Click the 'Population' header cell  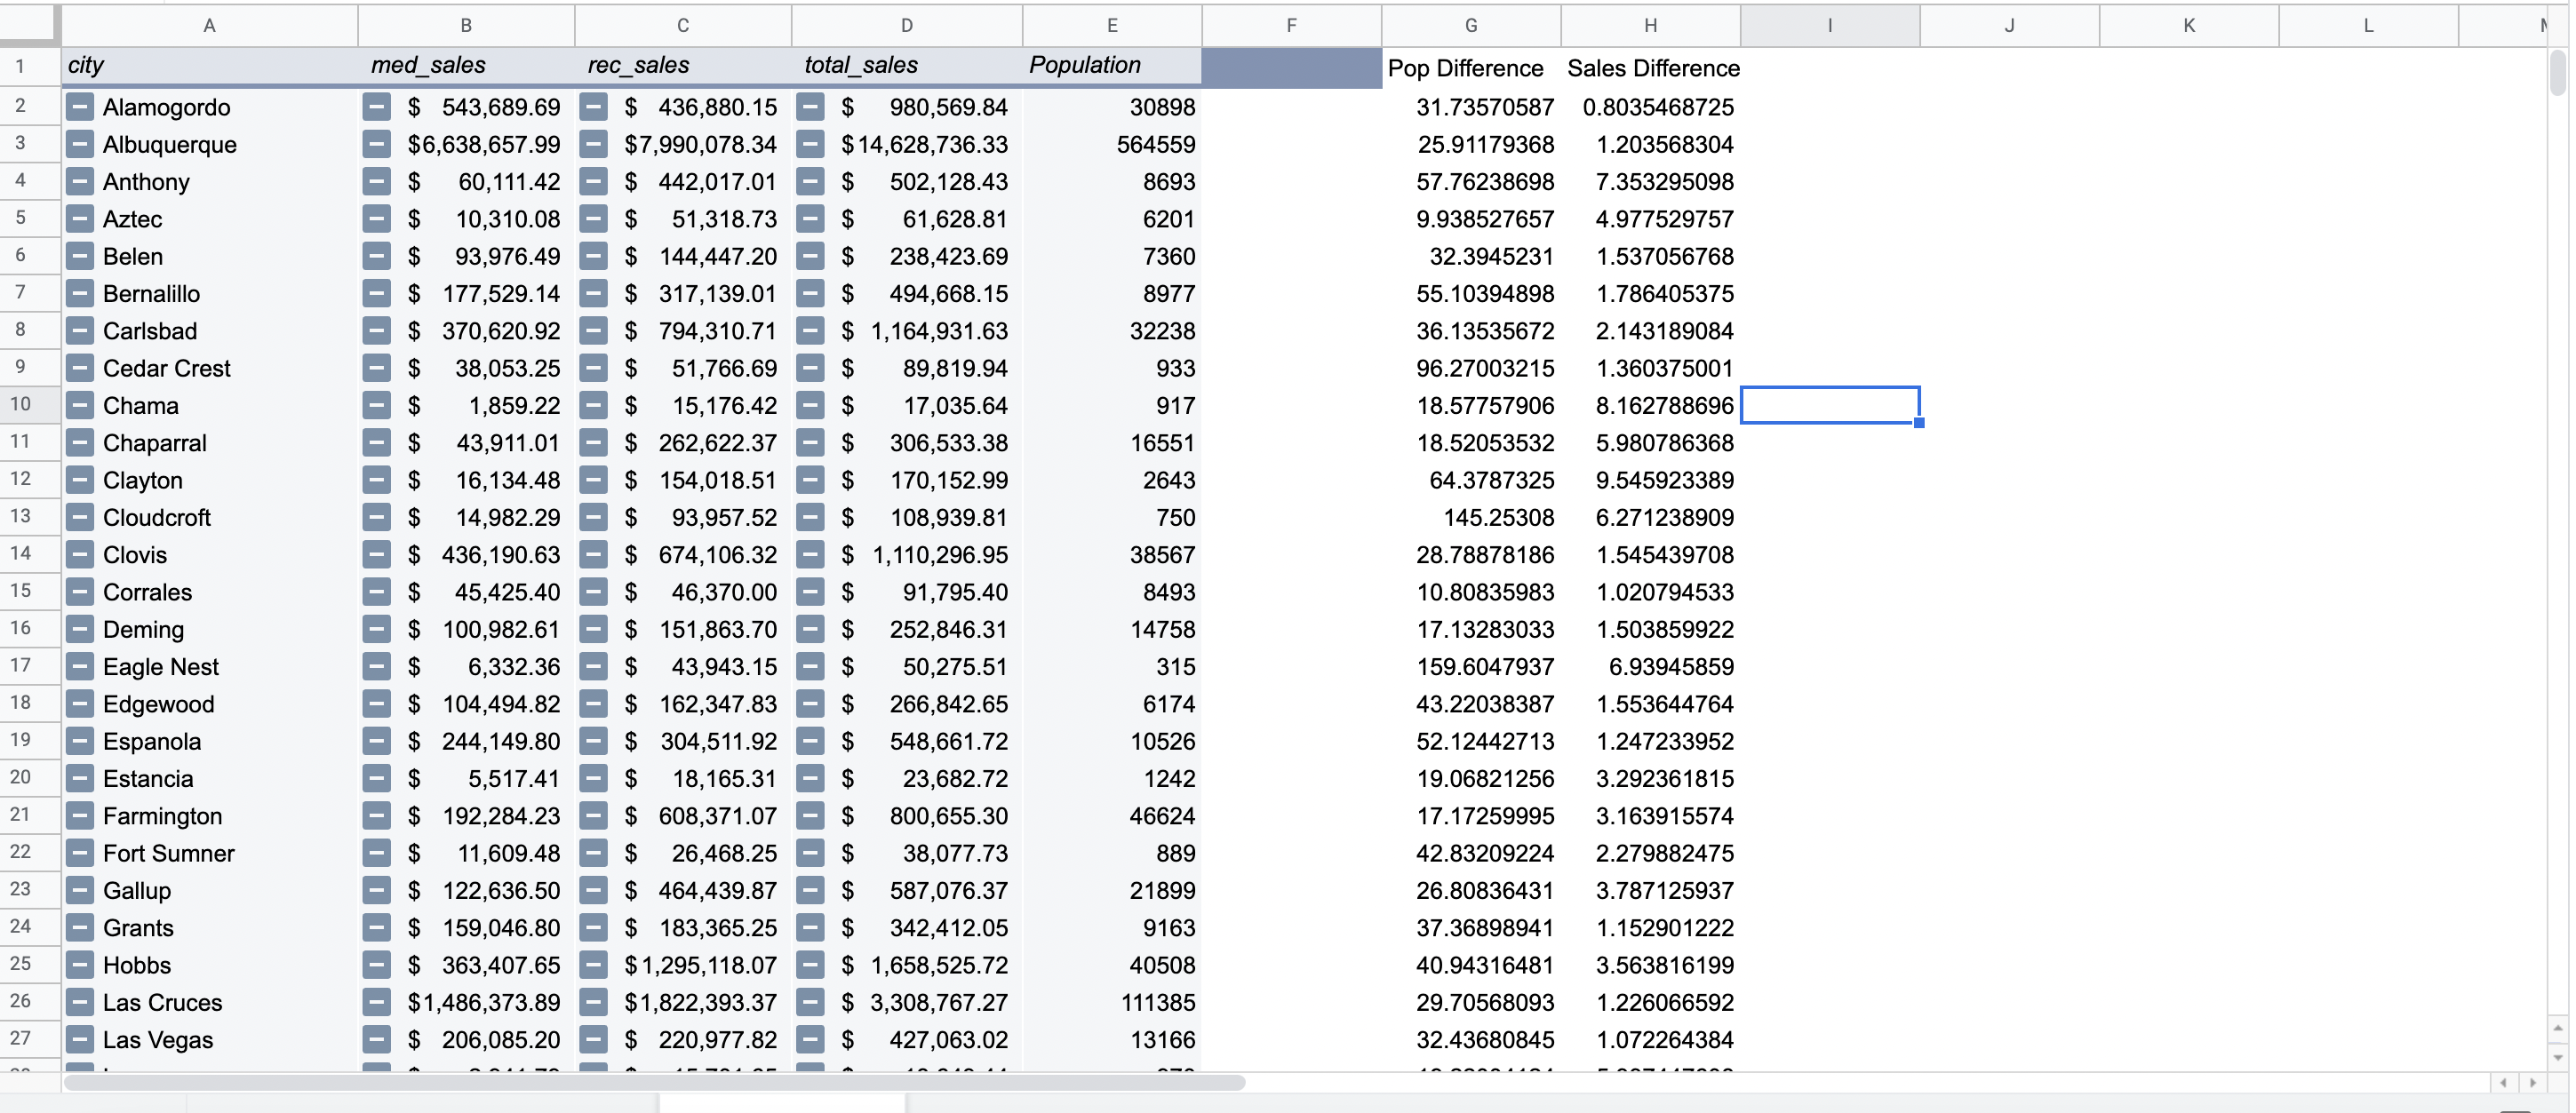click(1112, 66)
